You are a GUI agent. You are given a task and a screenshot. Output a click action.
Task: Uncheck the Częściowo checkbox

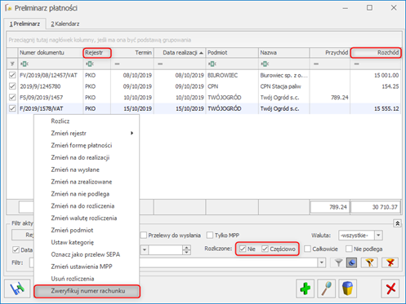tap(265, 249)
